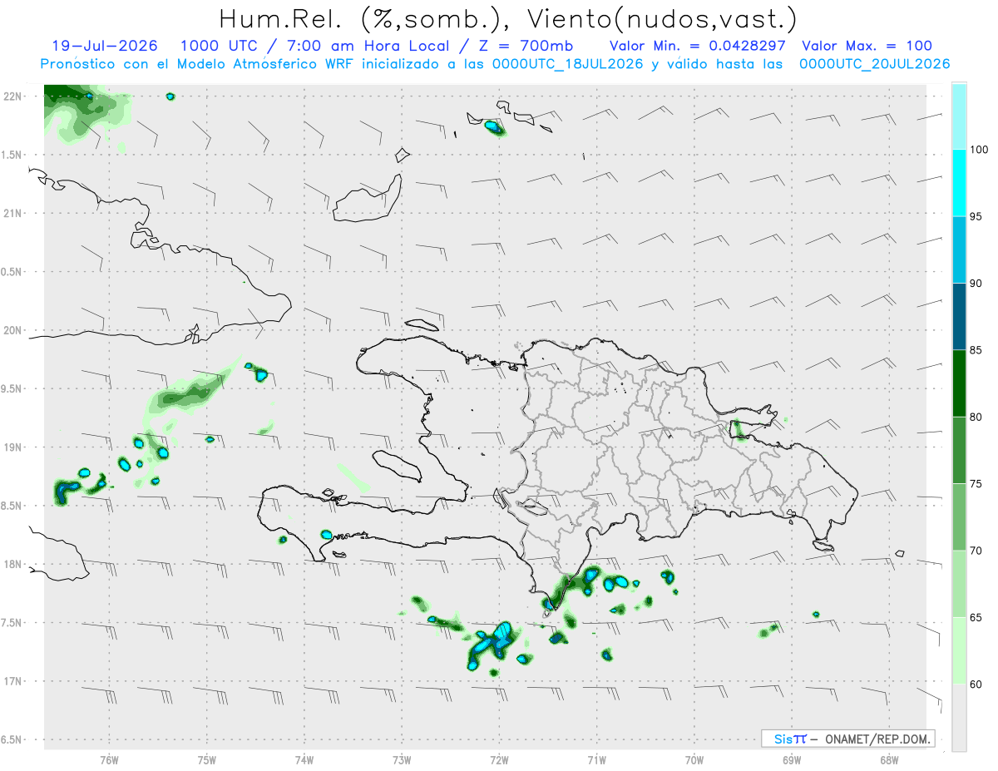Click the chart title 'Hum.Rel. (%,somb.), Viento(nudos,vast.)'
This screenshot has width=998, height=771.
(508, 17)
